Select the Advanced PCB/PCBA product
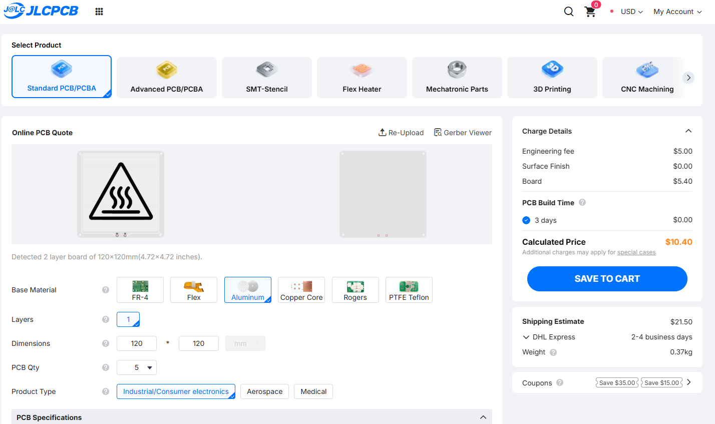This screenshot has width=715, height=424. 167,78
